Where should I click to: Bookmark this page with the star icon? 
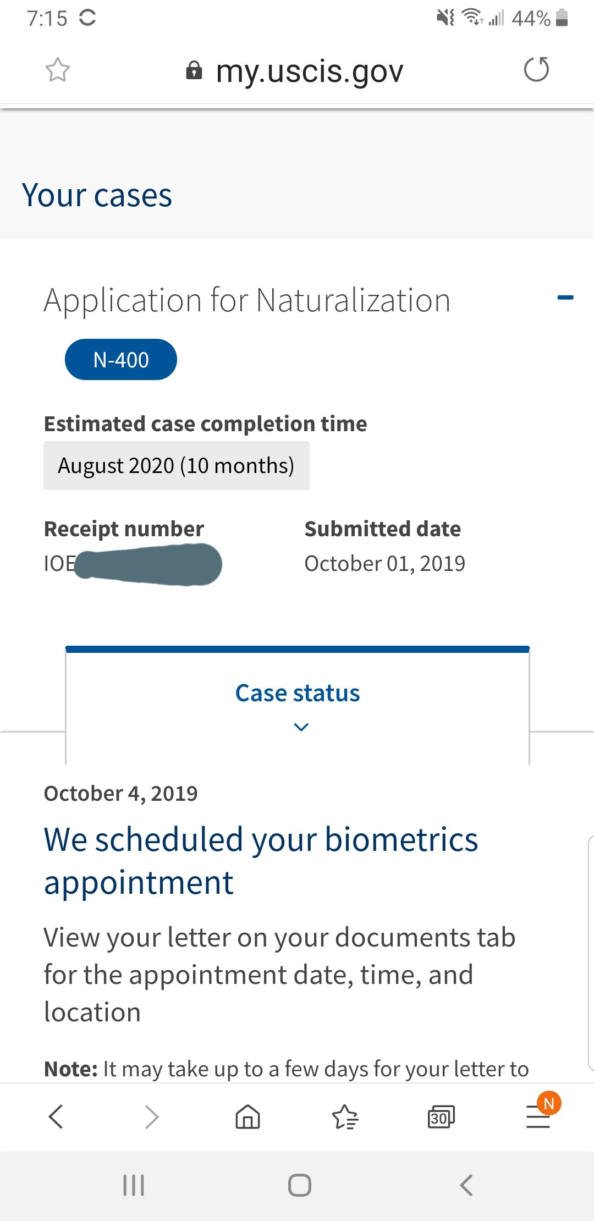point(58,70)
